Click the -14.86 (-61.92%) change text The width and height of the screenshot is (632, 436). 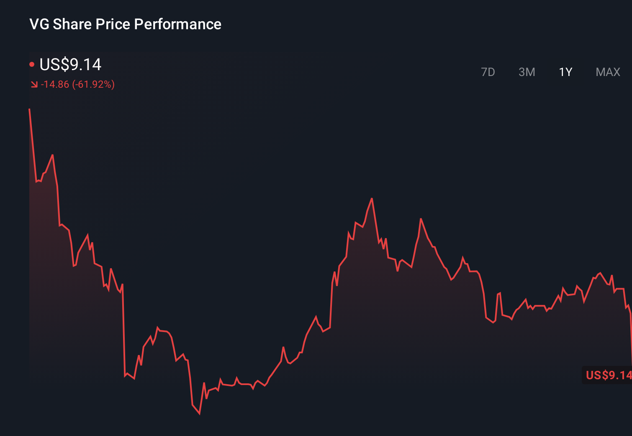click(x=77, y=84)
